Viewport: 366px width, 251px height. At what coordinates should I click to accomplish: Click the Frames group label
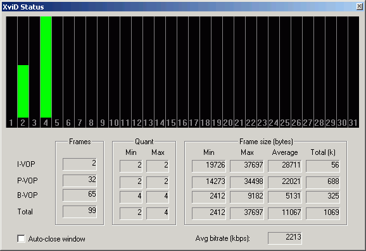click(x=80, y=142)
